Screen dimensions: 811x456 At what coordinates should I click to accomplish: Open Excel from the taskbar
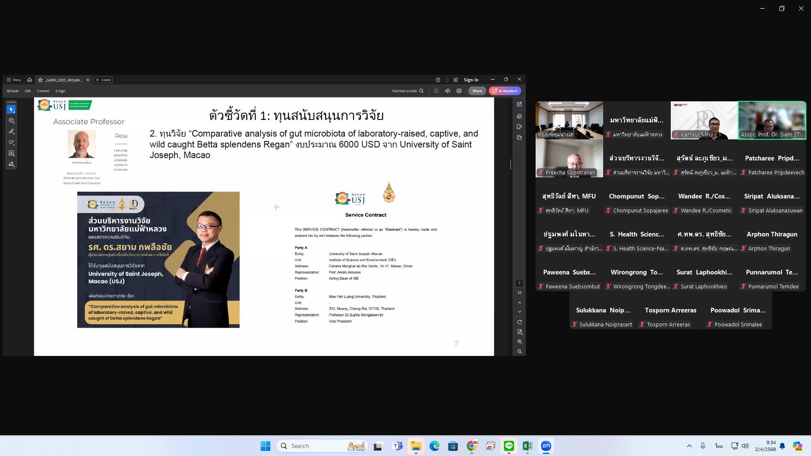coord(527,446)
